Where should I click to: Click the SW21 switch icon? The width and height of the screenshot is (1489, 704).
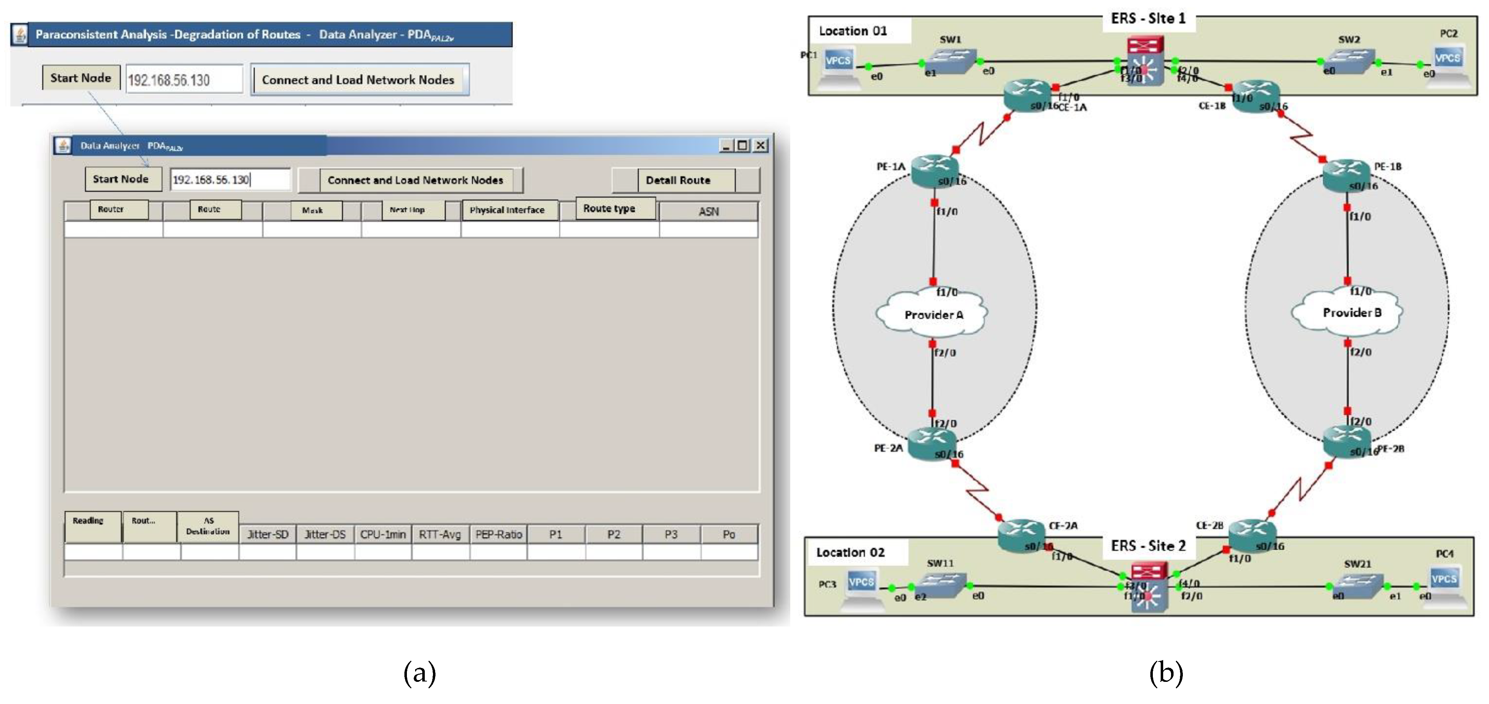point(1358,586)
